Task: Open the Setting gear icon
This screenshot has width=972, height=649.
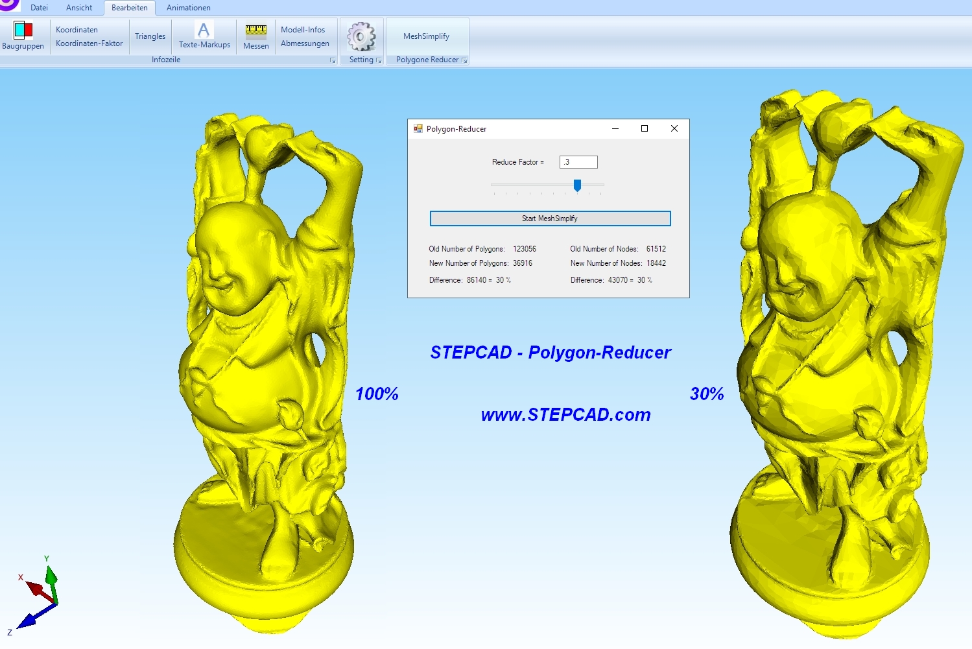Action: pos(361,36)
